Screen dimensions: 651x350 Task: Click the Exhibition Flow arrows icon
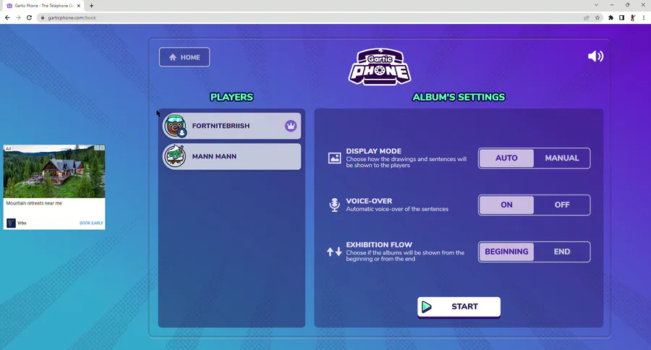[x=334, y=252]
